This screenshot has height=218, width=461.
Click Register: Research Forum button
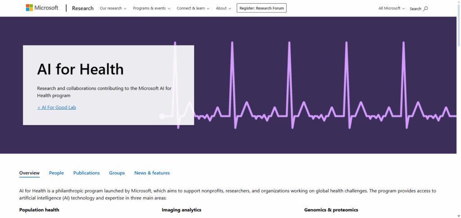(262, 8)
